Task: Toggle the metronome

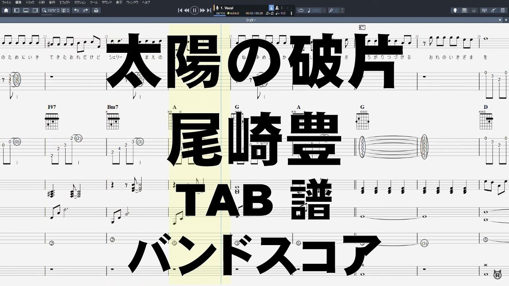Action: (x=277, y=8)
